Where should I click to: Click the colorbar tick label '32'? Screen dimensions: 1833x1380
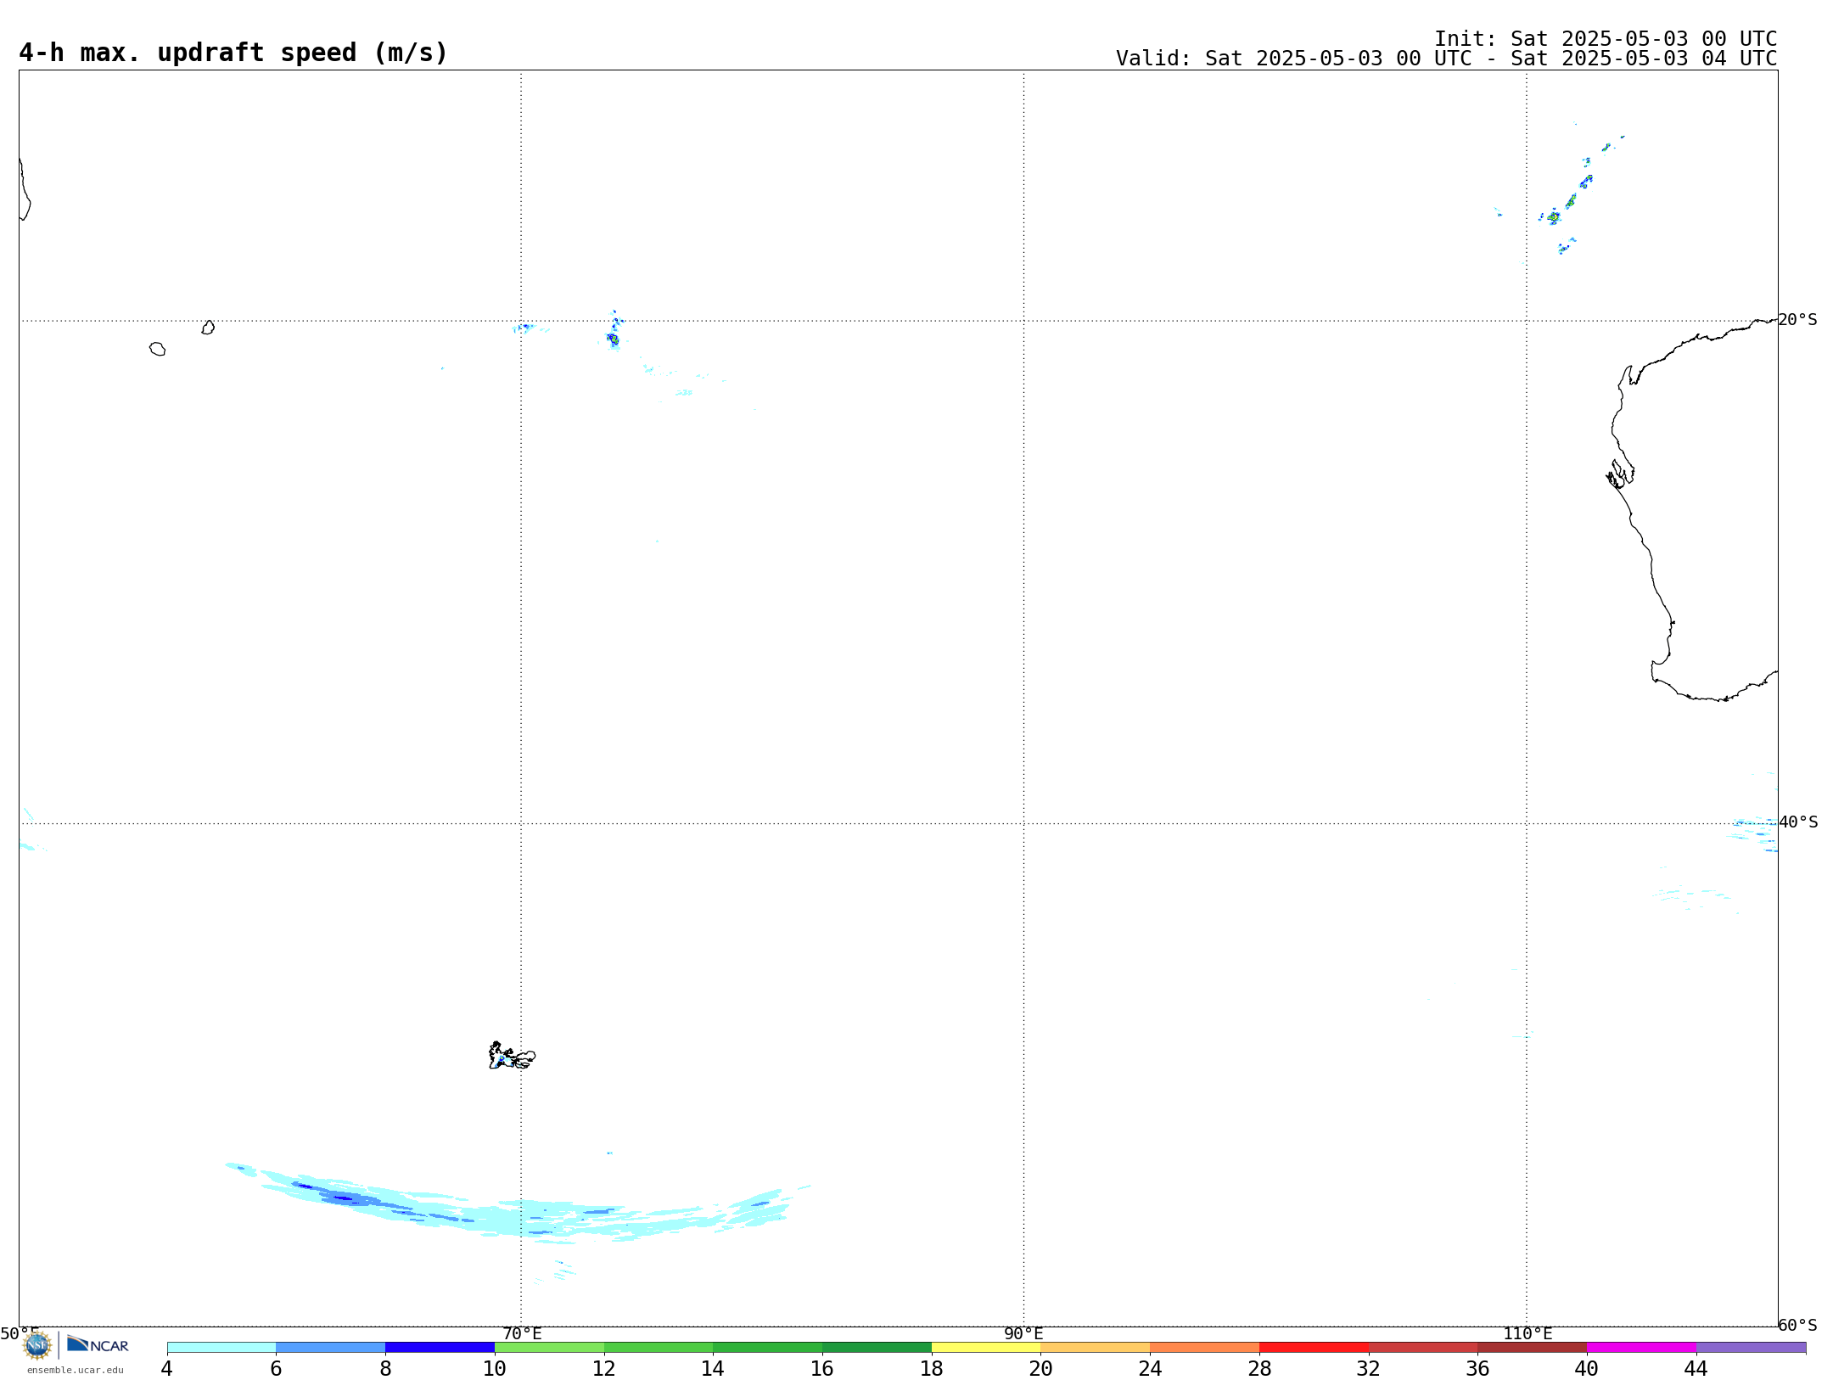click(x=1369, y=1368)
